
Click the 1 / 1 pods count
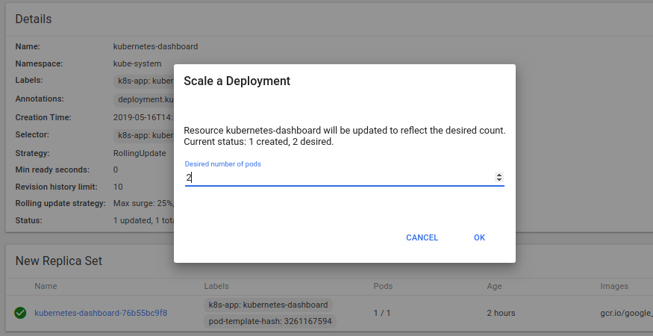(382, 313)
